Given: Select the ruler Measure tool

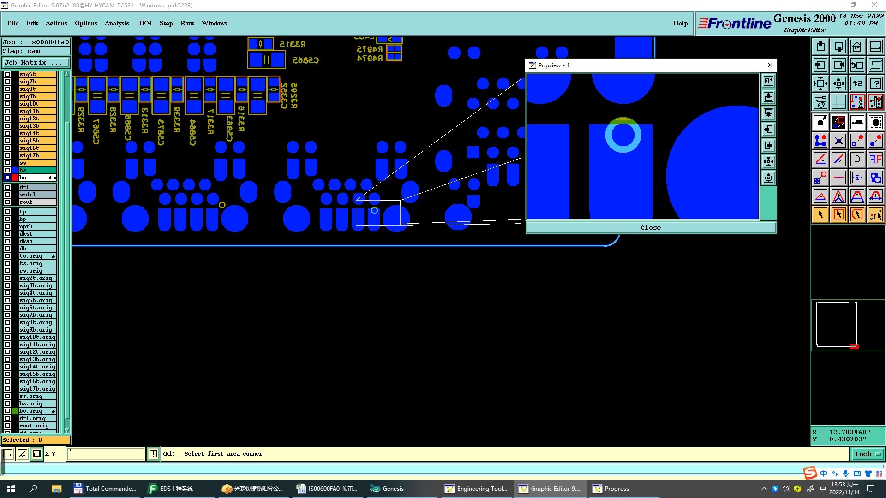Looking at the screenshot, I should [857, 122].
